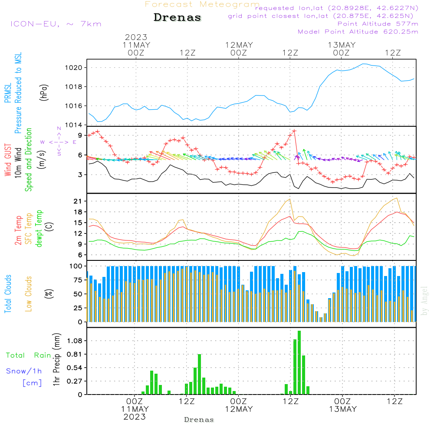This screenshot has width=434, height=434.
Task: Click the N-S-W-E wind compass icon
Action: pos(59,141)
